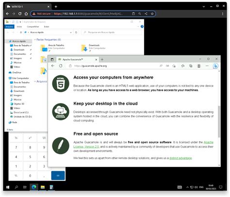Open the home page in outer browser
This screenshot has width=230, height=197.
tap(26, 14)
